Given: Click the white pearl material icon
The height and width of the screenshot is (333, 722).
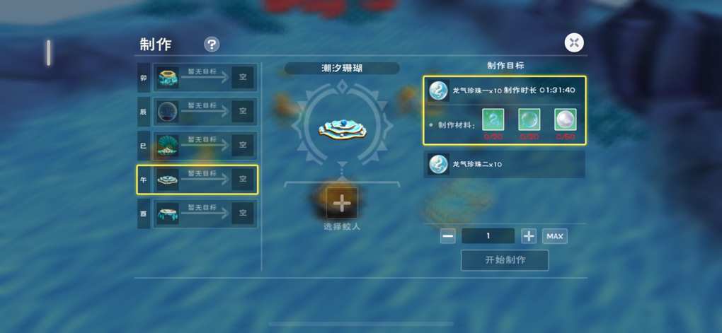Looking at the screenshot, I should tap(565, 119).
